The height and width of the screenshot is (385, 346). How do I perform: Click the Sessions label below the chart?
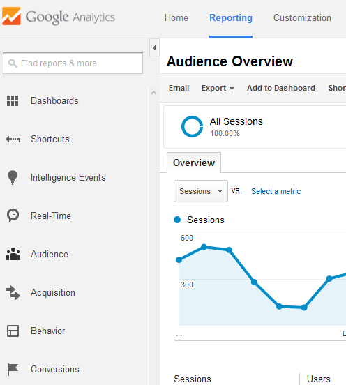point(193,379)
